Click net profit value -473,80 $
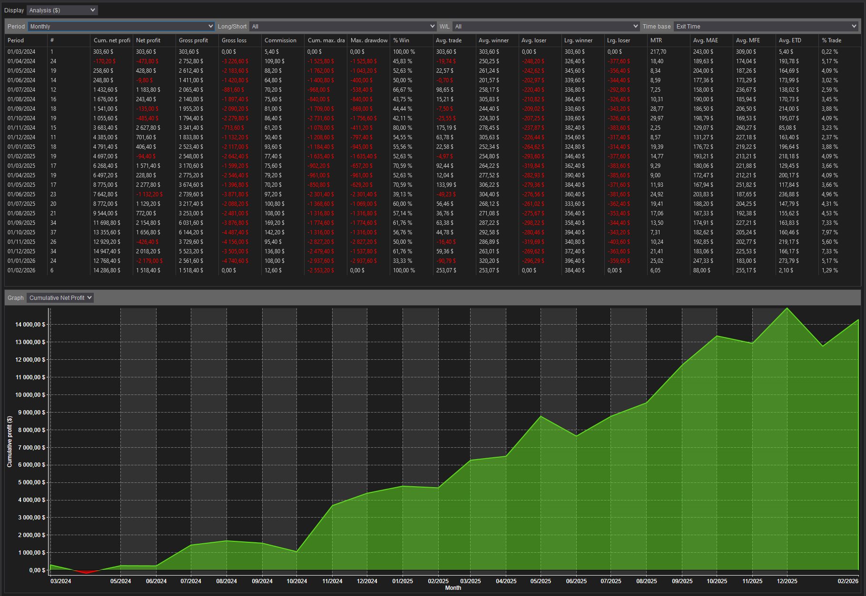866x596 pixels. click(148, 61)
